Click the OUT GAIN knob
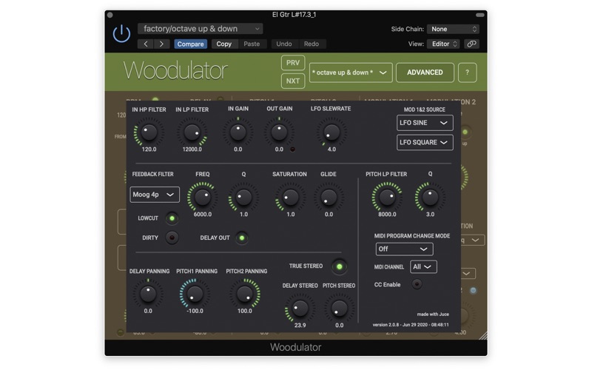The image size is (592, 370). 279,132
